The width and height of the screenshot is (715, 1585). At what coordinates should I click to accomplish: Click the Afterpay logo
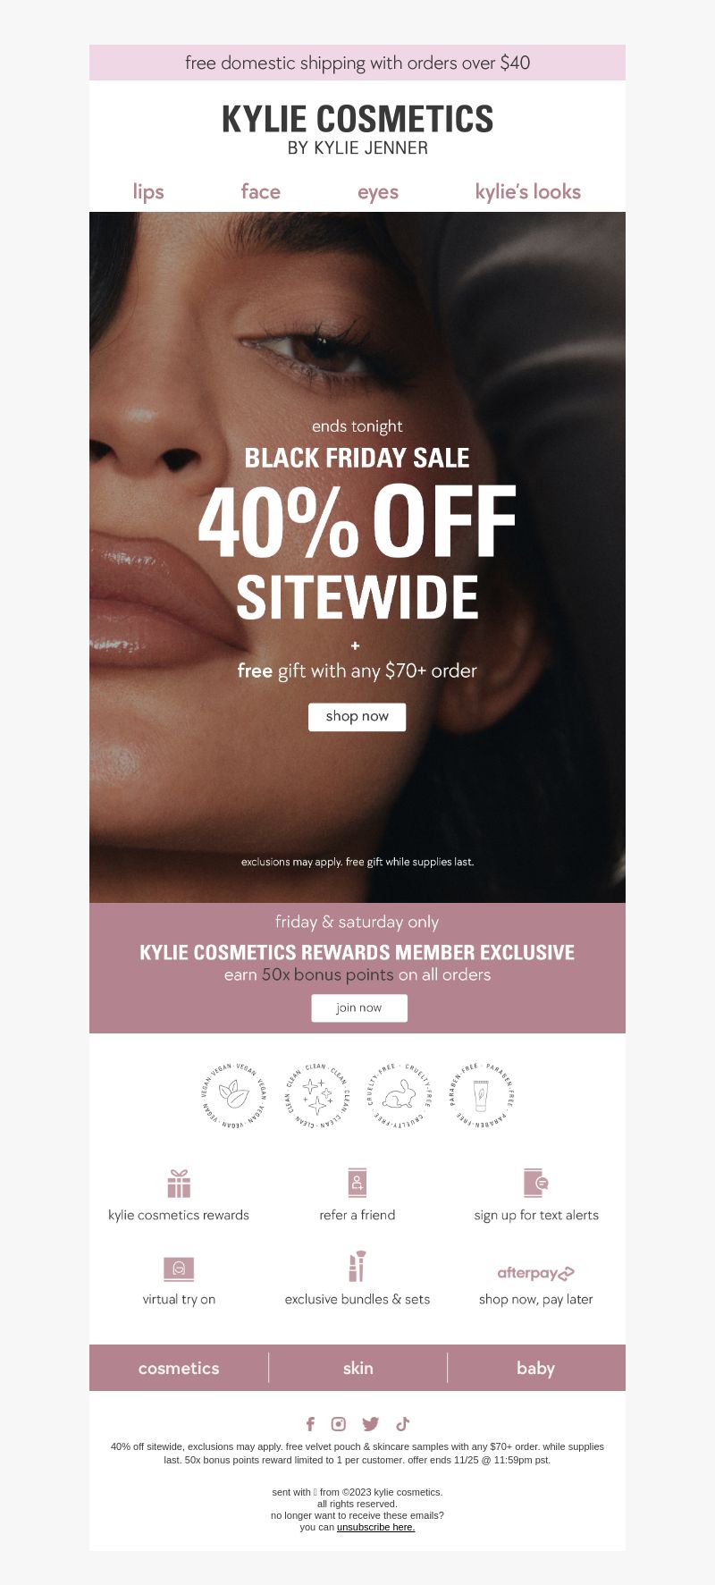[x=535, y=1273]
